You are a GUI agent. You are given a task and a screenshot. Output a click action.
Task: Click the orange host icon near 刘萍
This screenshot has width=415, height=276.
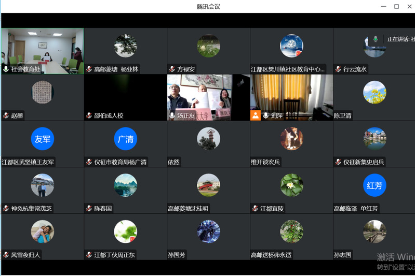click(256, 115)
